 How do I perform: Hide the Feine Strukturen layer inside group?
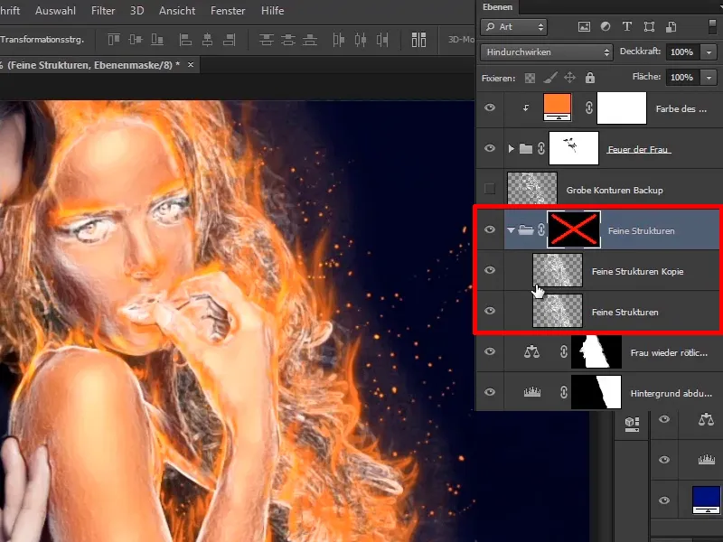click(x=490, y=311)
